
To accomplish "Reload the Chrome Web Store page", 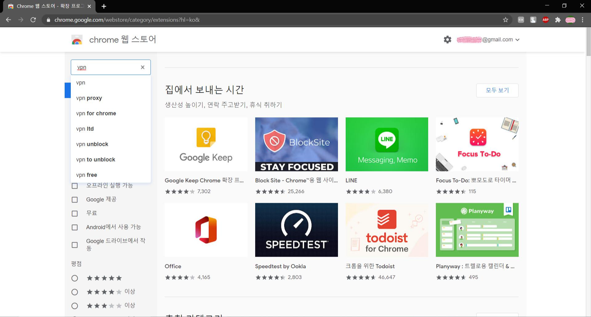I will coord(33,20).
